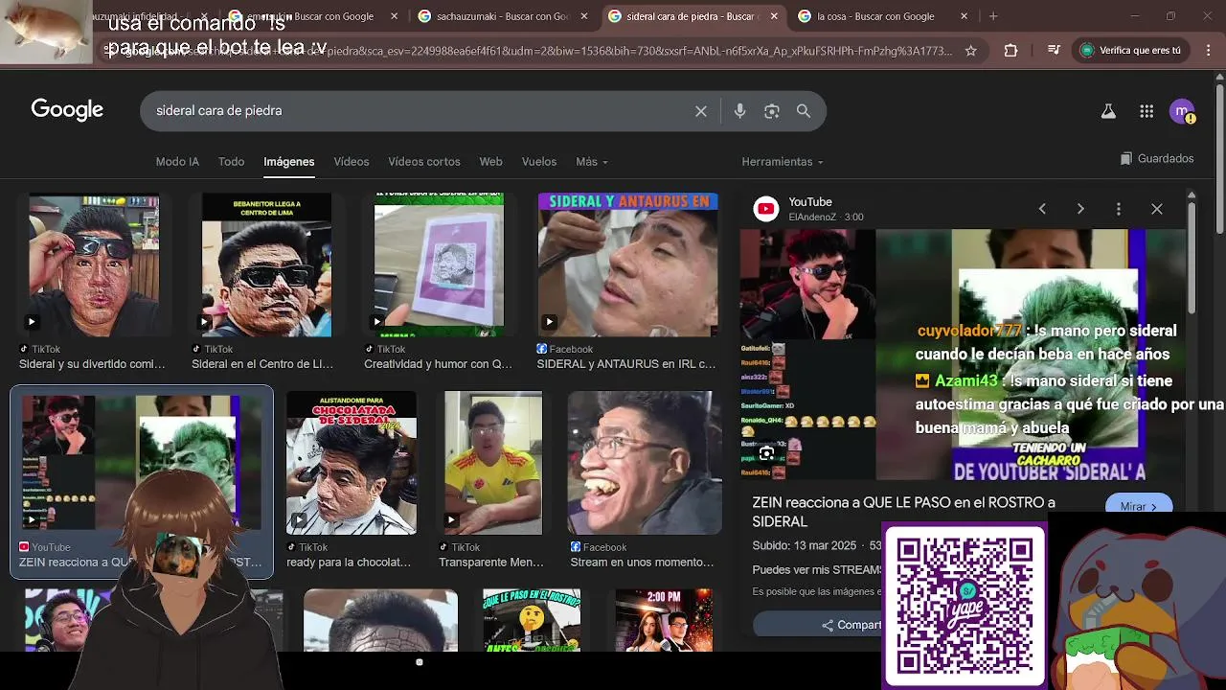Open the purple poster drawing thumbnail
This screenshot has width=1226, height=690.
[x=439, y=265]
